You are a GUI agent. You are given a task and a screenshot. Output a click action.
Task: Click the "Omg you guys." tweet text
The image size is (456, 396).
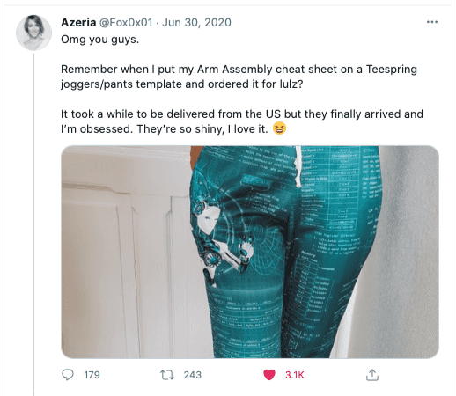(99, 40)
